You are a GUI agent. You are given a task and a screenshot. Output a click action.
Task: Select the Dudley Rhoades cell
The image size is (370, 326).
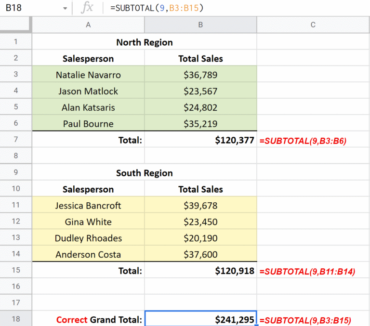pyautogui.click(x=88, y=237)
